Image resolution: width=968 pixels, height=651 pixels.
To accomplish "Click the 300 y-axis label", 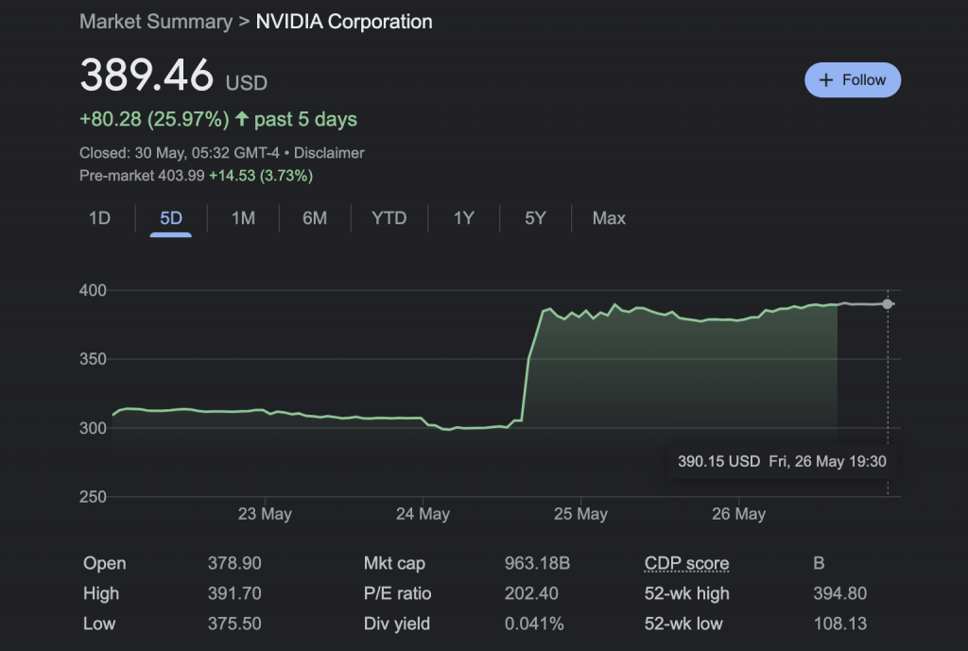I will [93, 428].
